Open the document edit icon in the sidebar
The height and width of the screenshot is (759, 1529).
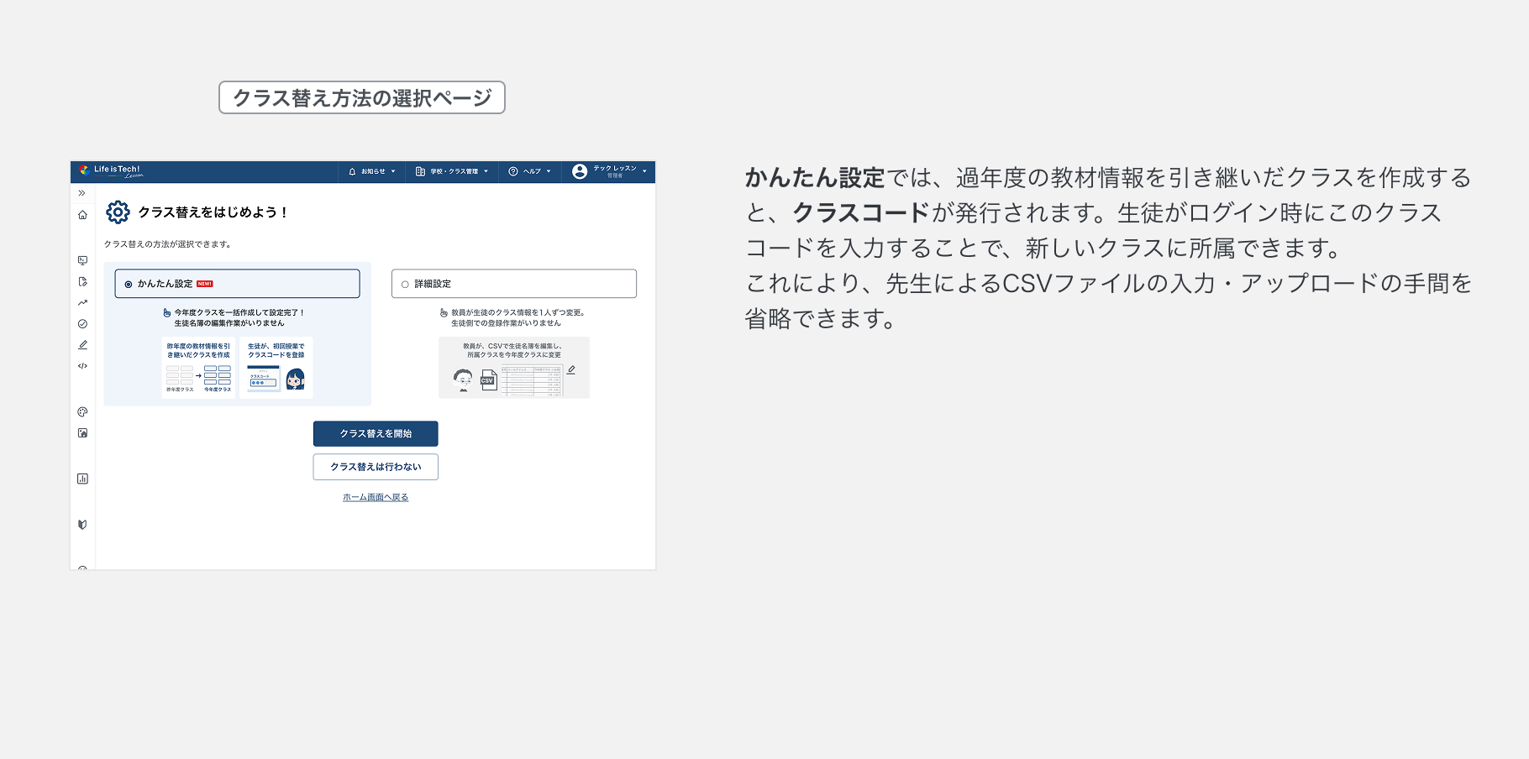[x=81, y=282]
